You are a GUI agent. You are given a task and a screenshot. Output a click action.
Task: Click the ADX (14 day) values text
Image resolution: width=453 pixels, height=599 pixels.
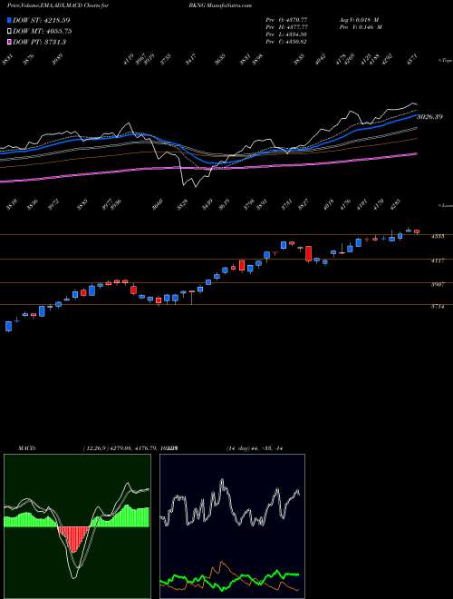254,447
